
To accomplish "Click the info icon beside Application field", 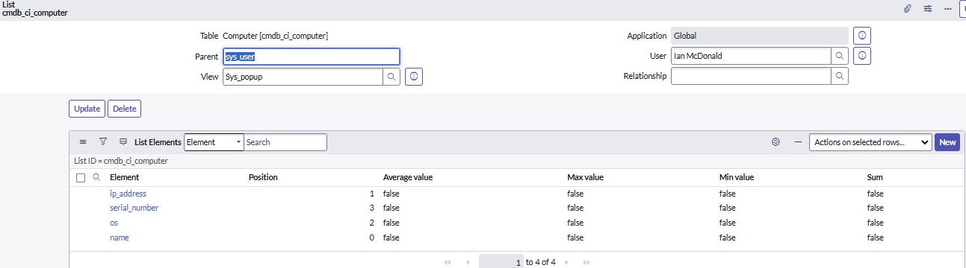I will (x=862, y=36).
